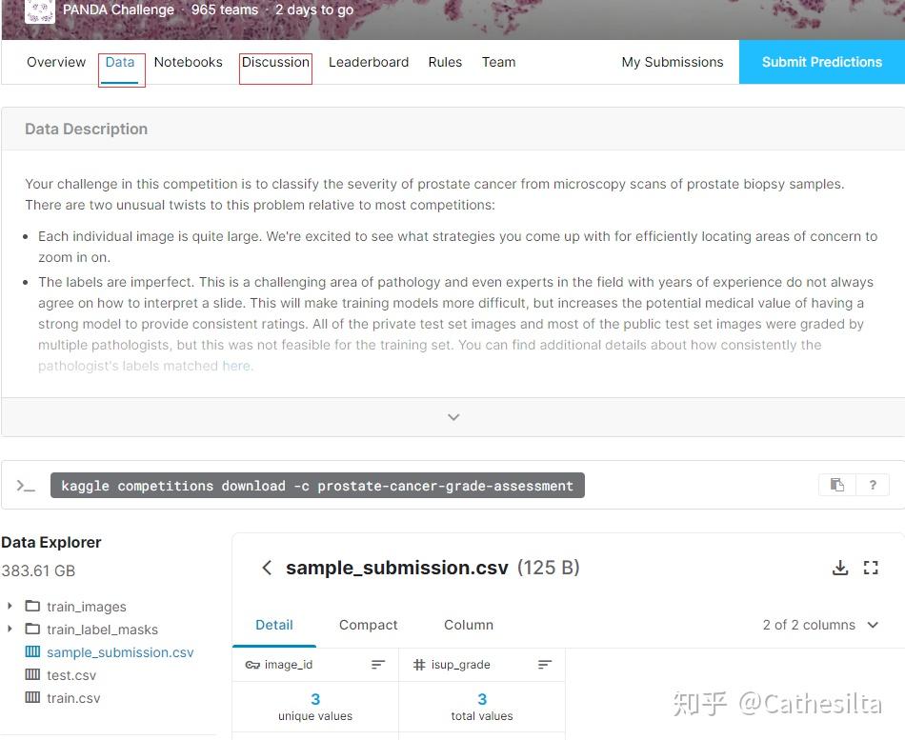The width and height of the screenshot is (905, 740).
Task: Expand the train_label_masks folder arrow
Action: [x=10, y=629]
